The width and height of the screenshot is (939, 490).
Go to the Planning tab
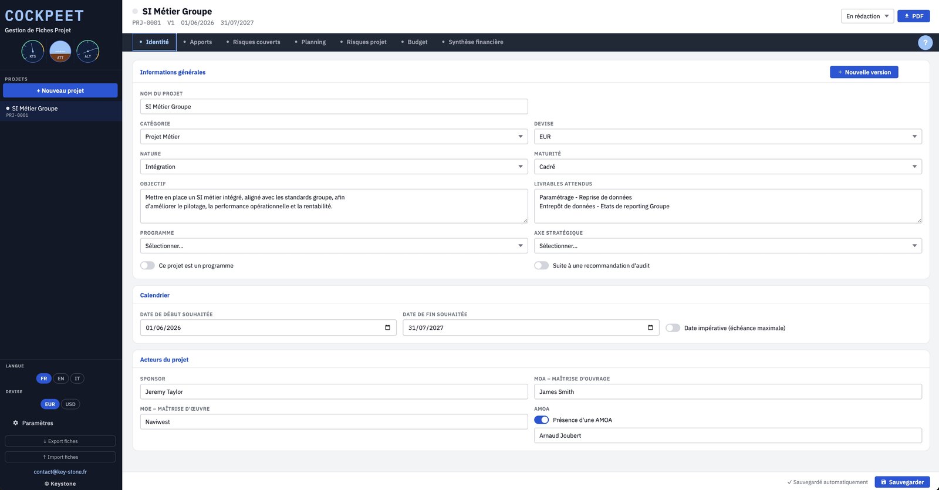[310, 42]
